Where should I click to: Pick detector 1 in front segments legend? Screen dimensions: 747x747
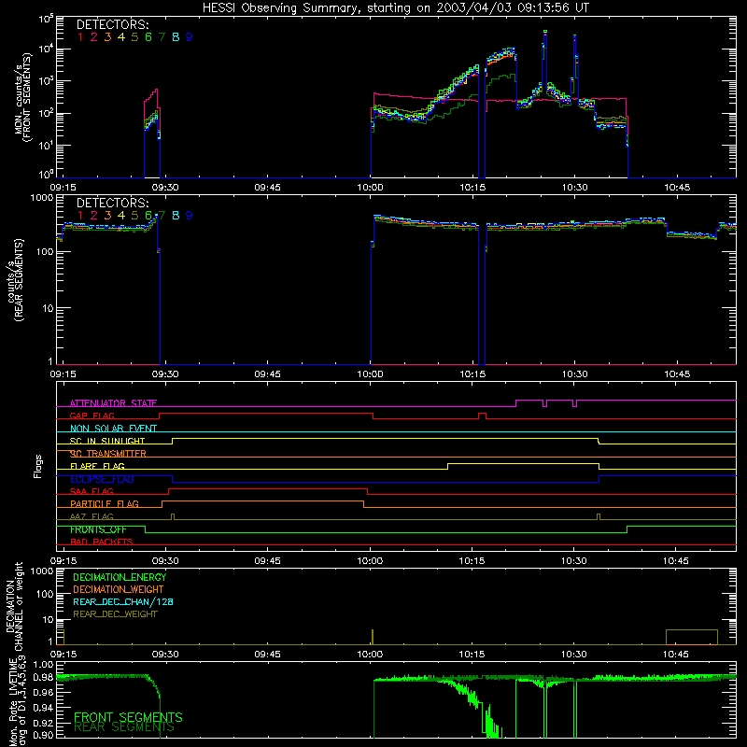tap(80, 37)
